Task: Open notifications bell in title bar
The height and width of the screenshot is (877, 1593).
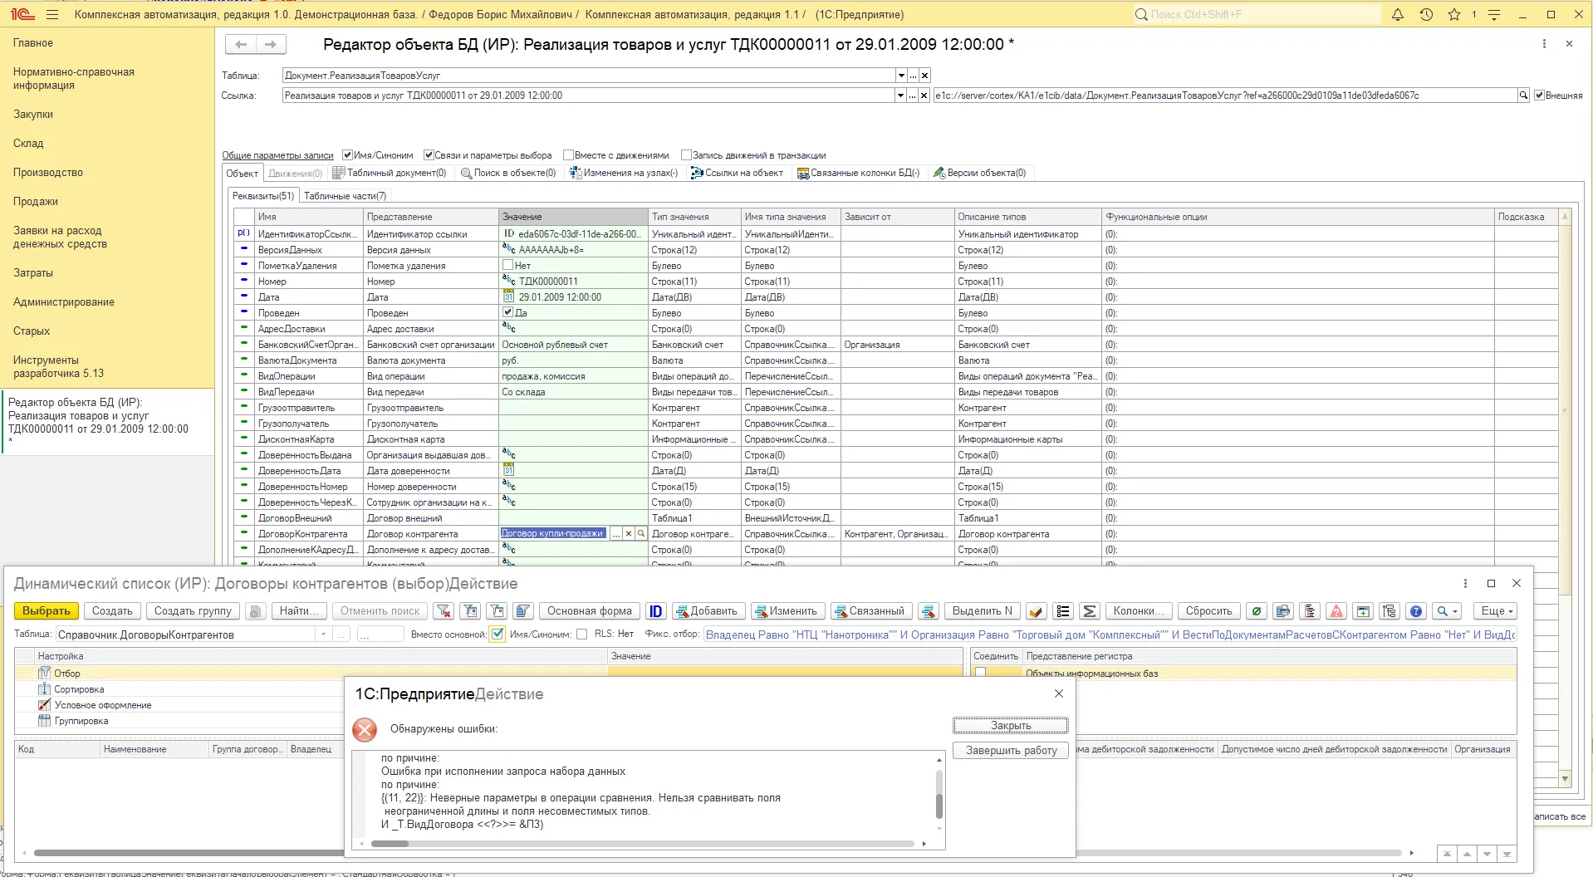Action: pyautogui.click(x=1398, y=15)
